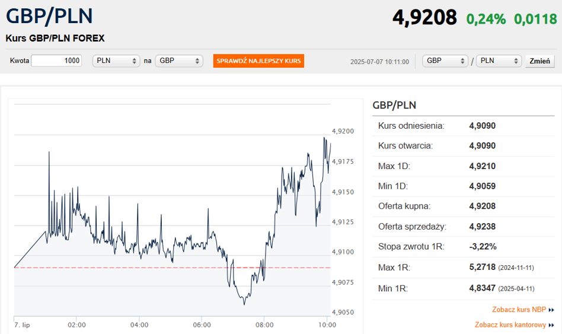Click the 'Kurs otwarcia' value 4,9090
The height and width of the screenshot is (334, 562).
click(483, 146)
